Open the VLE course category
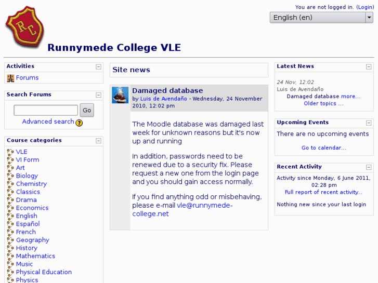This screenshot has width=378, height=283. (22, 152)
